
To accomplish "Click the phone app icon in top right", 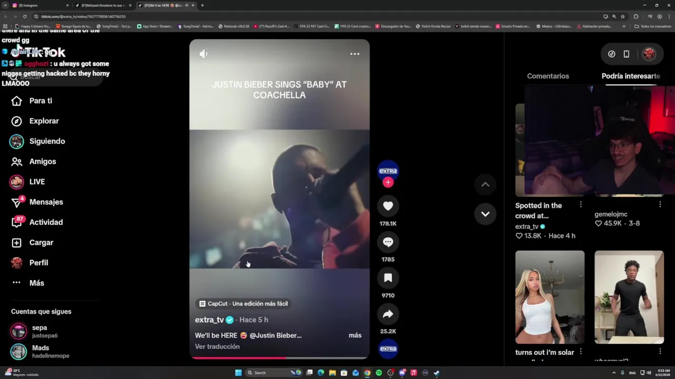I will [626, 54].
